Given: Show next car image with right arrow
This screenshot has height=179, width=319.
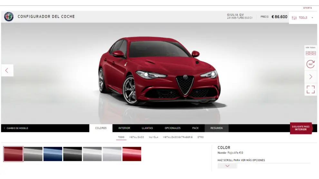Looking at the screenshot, I should 310,77.
